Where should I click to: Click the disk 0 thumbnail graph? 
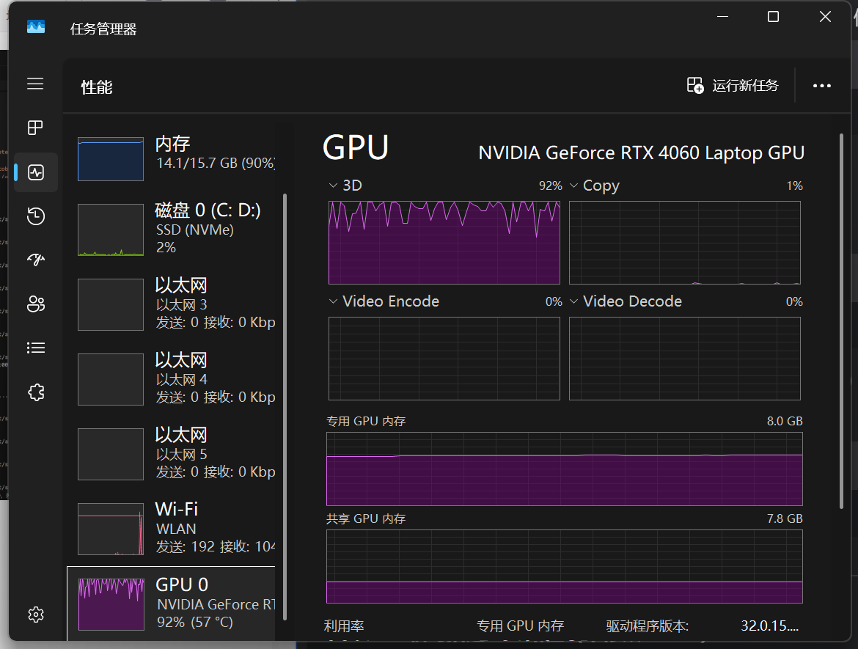tap(111, 230)
